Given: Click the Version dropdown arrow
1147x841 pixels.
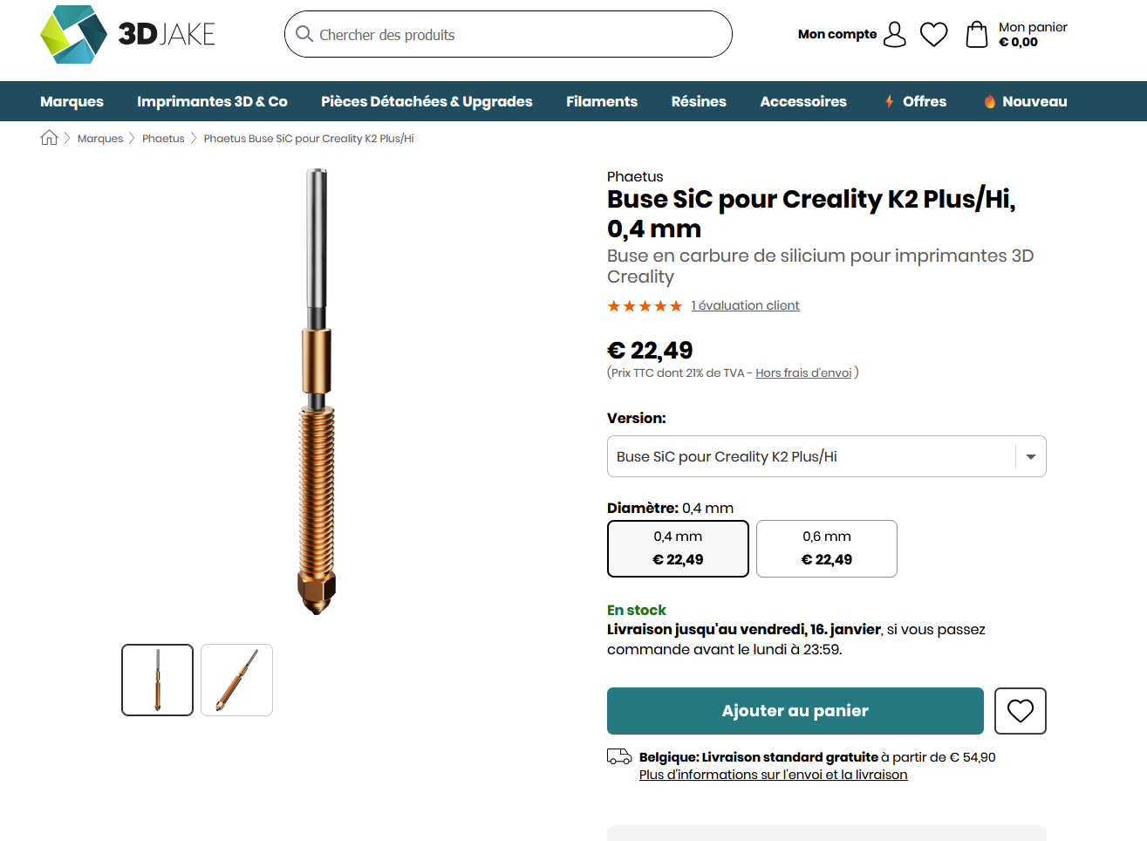Looking at the screenshot, I should [1030, 456].
